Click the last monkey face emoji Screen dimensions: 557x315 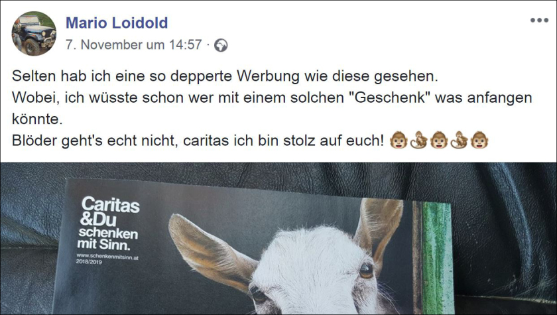pos(479,140)
